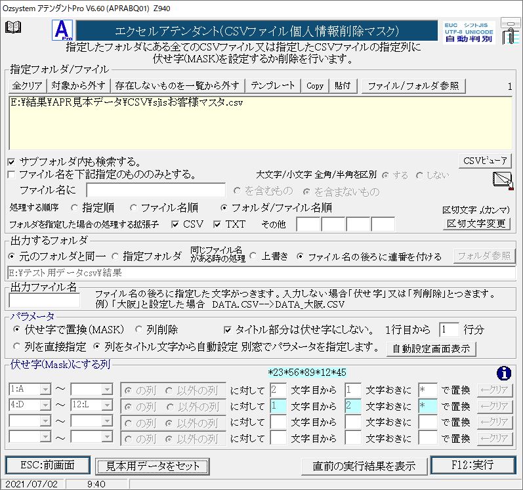
Task: Open the 12:L end column dropdown
Action: (107, 405)
